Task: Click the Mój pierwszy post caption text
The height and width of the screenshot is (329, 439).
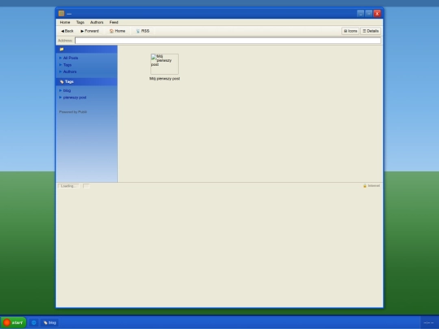Action: point(164,79)
